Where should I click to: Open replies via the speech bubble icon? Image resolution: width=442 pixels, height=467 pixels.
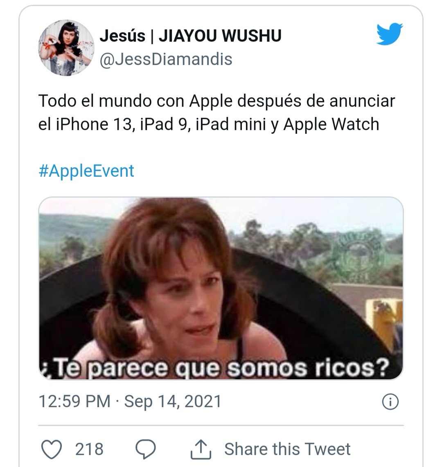[146, 449]
